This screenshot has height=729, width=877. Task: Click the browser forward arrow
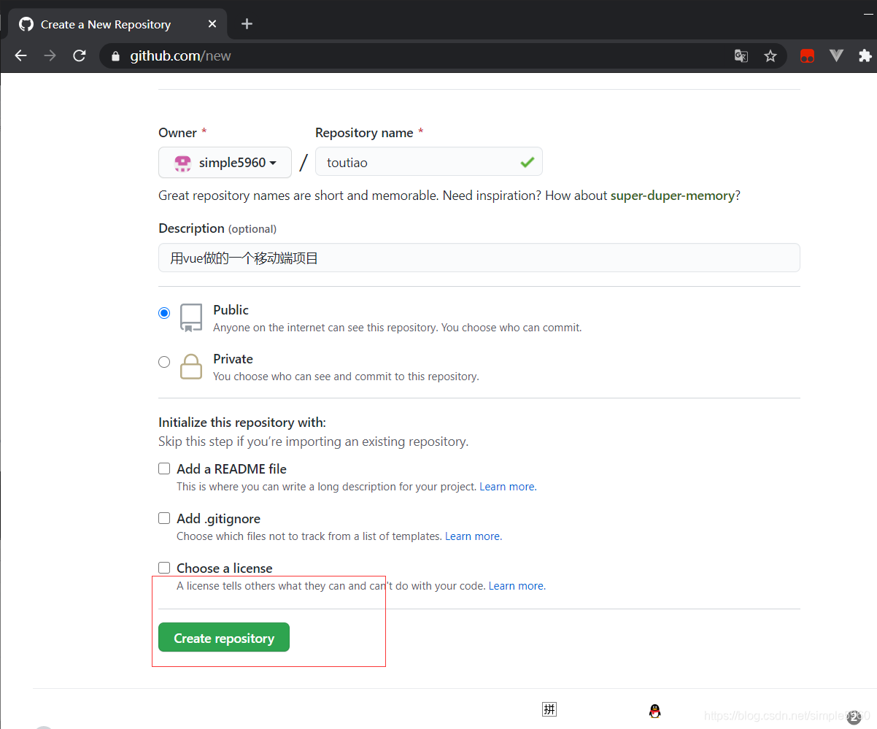coord(50,55)
